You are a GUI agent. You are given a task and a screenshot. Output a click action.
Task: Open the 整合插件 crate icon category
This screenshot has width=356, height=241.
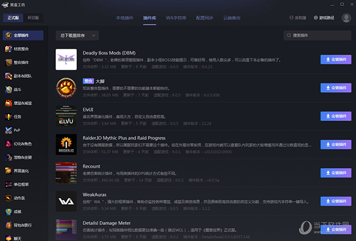(8, 62)
